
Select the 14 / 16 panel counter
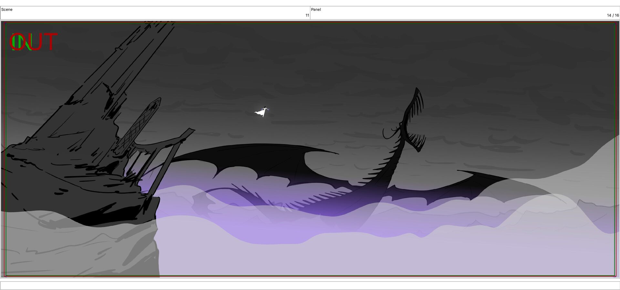click(x=613, y=15)
